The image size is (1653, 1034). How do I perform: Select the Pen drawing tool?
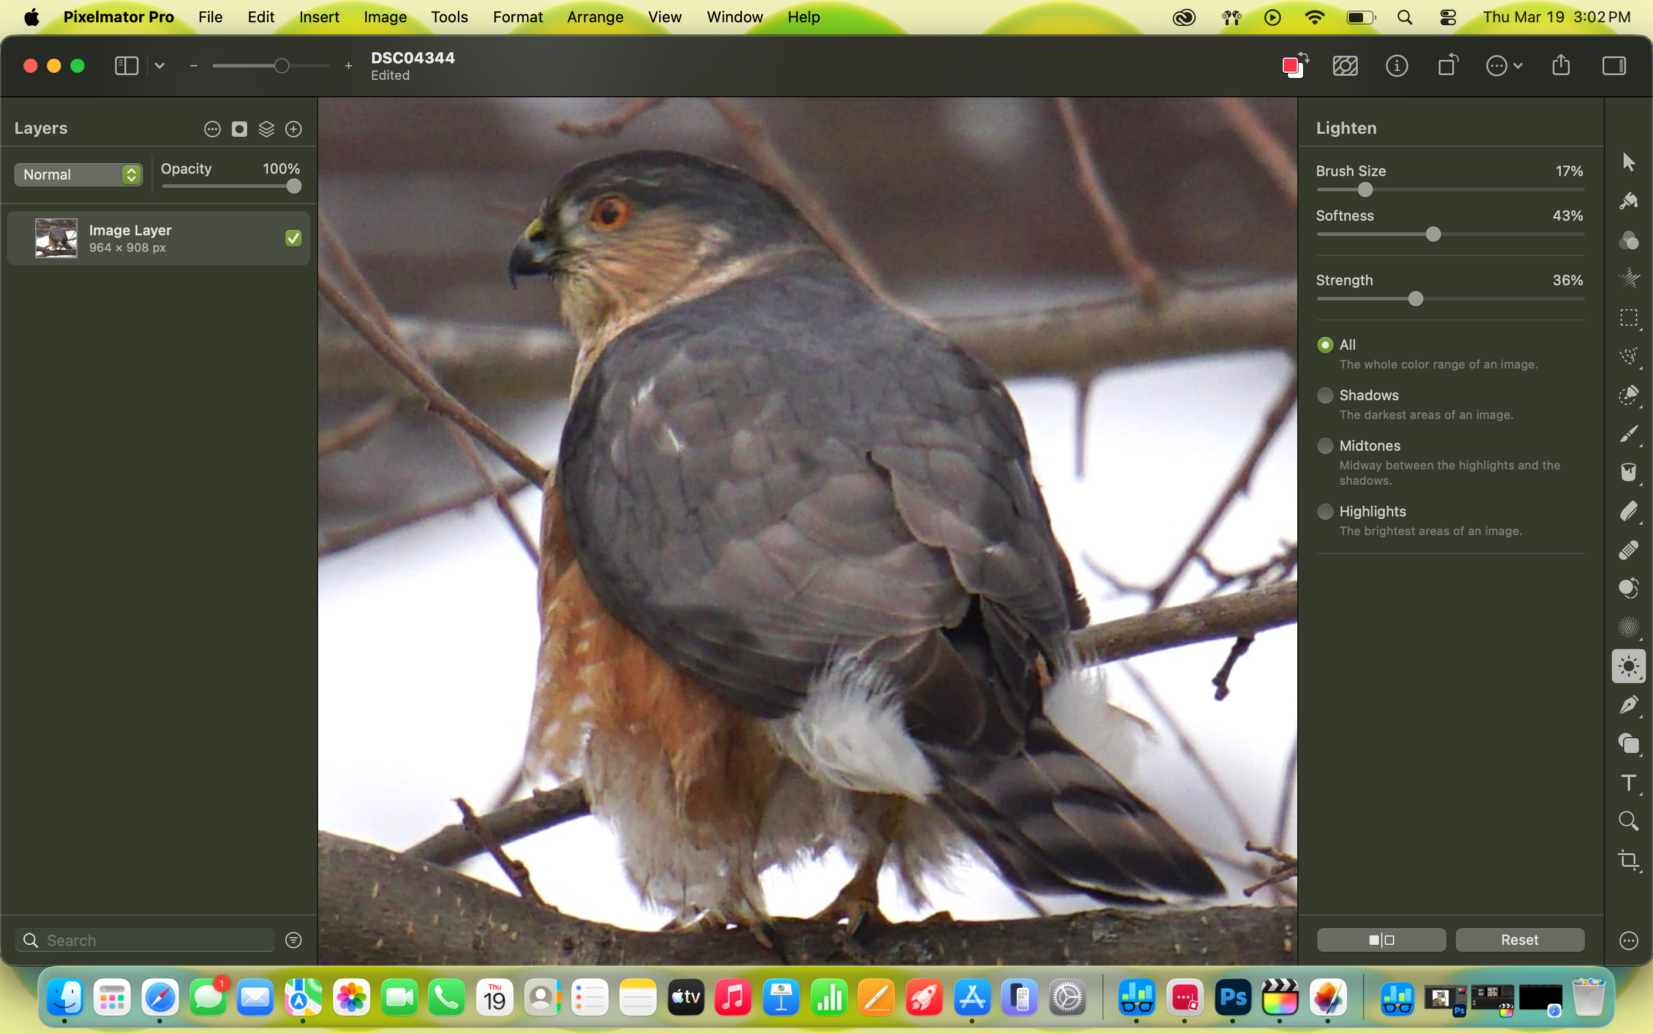pos(1628,705)
